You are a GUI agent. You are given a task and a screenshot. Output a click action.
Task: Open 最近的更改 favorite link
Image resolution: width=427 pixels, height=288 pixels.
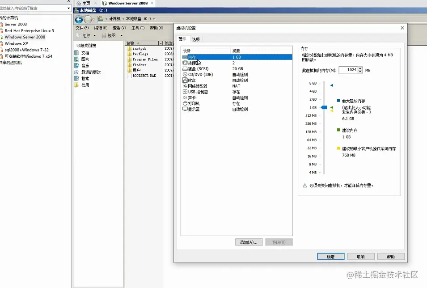coord(88,72)
